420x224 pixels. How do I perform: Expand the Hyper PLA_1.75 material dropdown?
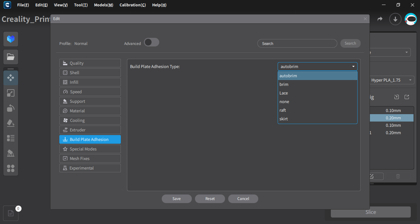pos(391,80)
